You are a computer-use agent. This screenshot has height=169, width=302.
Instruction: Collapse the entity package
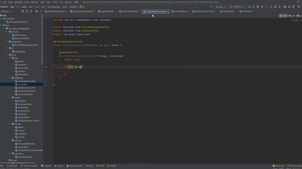click(10, 98)
